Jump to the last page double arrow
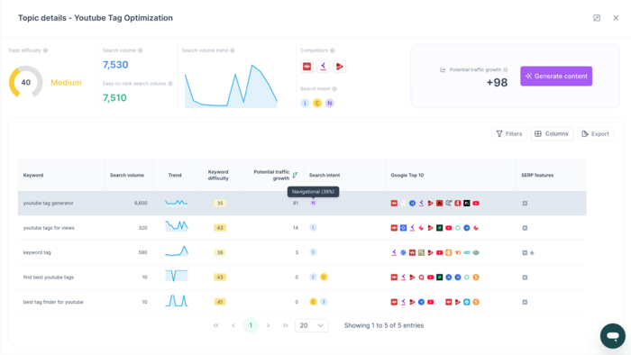 pos(286,325)
